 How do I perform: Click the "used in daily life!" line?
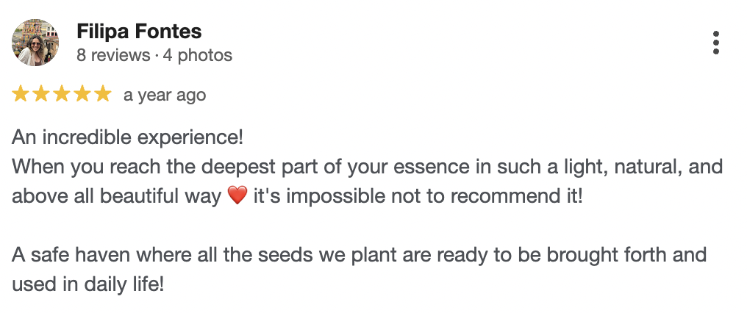[x=87, y=284]
